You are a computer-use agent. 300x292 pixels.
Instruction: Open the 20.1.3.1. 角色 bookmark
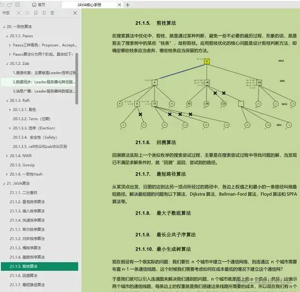point(24,109)
